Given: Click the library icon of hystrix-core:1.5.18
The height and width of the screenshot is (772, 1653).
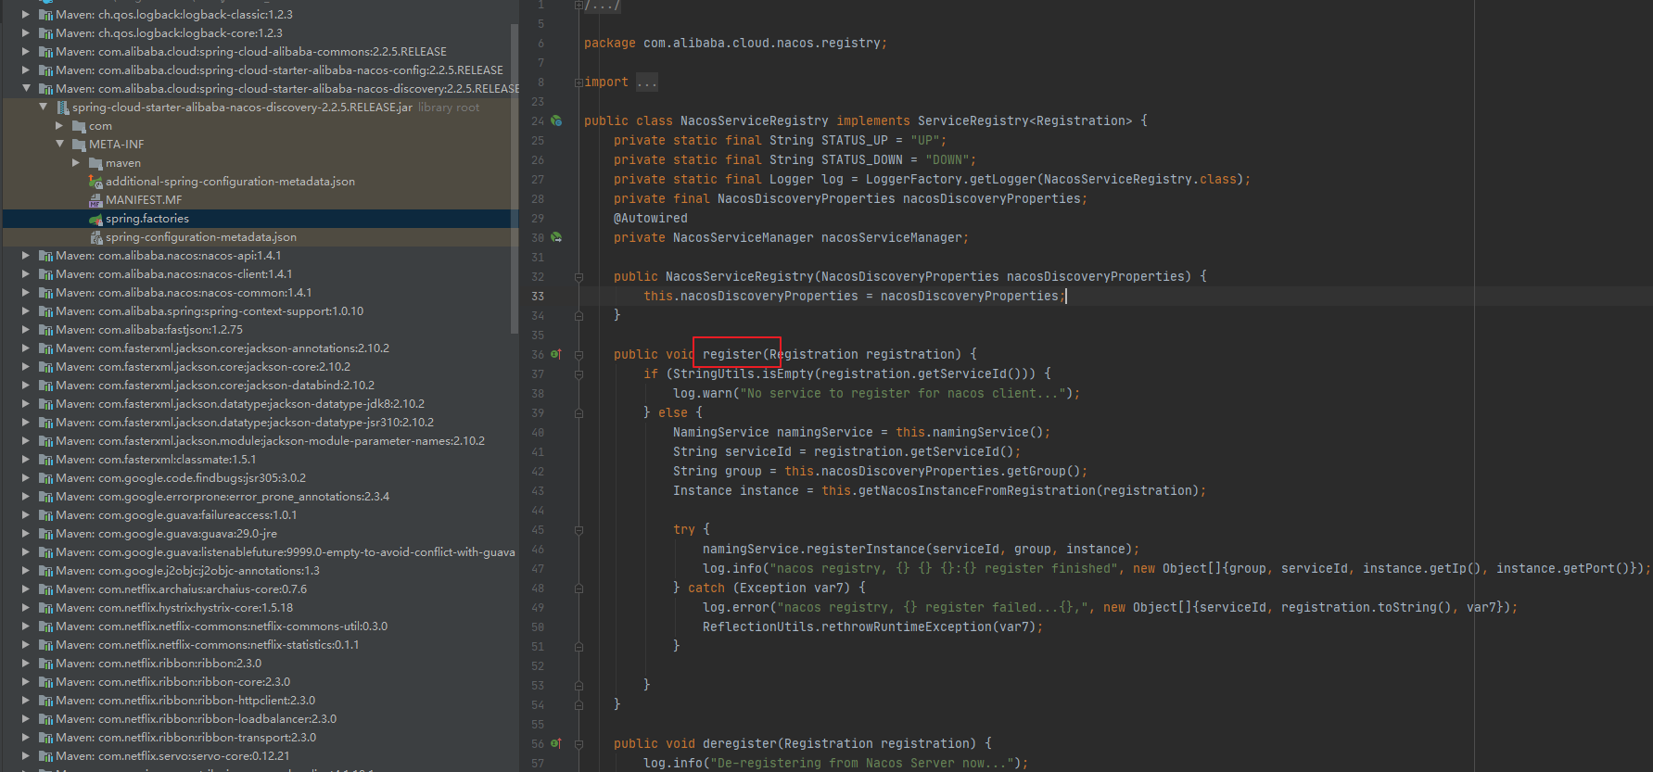Looking at the screenshot, I should point(45,608).
